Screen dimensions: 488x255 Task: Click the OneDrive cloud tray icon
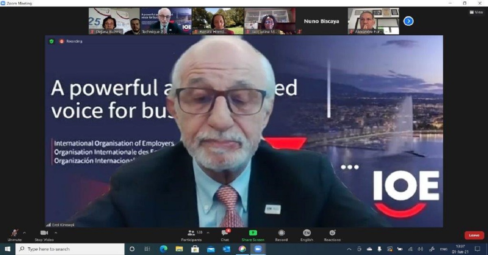tap(369, 249)
